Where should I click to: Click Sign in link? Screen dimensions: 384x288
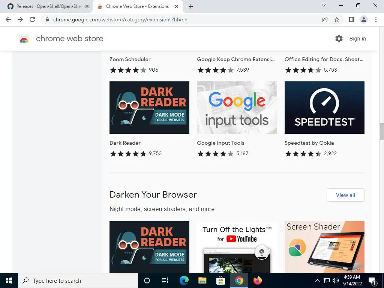click(x=357, y=39)
